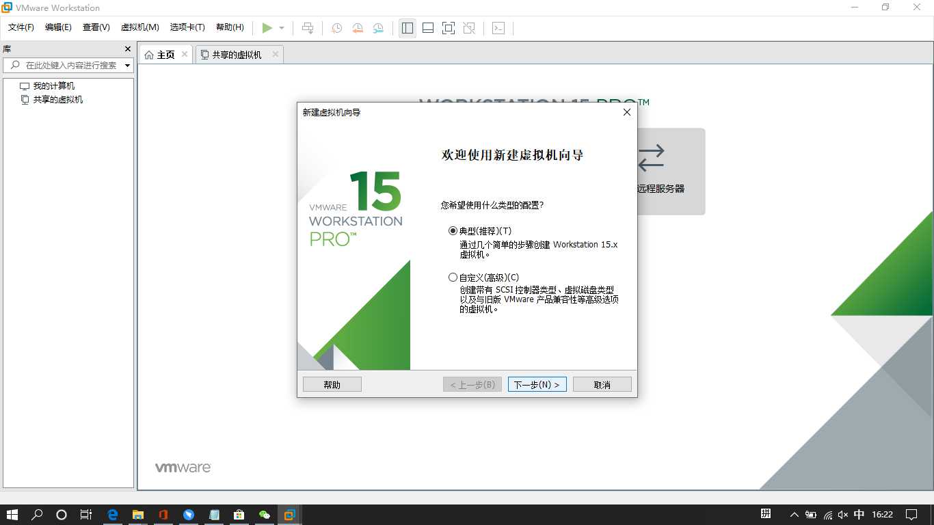934x525 pixels.
Task: Click the connect remote server arrows icon
Action: pyautogui.click(x=651, y=158)
